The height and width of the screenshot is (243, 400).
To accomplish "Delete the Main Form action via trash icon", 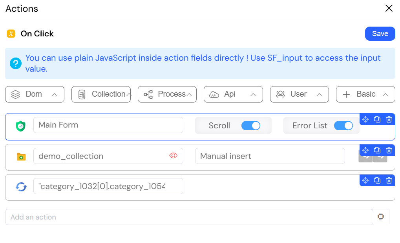I will [389, 119].
